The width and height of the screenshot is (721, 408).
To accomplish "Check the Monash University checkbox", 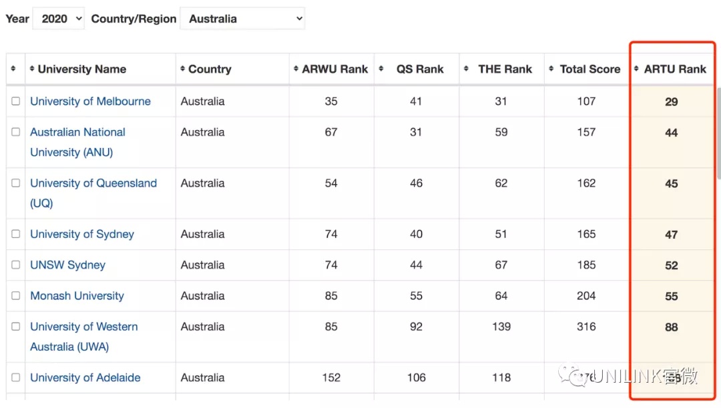I will tap(15, 295).
